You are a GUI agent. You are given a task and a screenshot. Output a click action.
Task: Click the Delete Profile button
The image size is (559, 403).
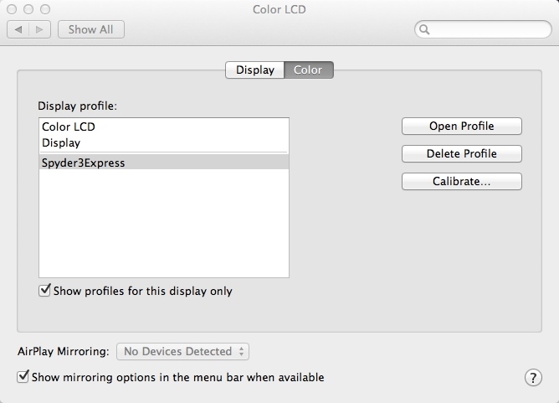pyautogui.click(x=461, y=154)
